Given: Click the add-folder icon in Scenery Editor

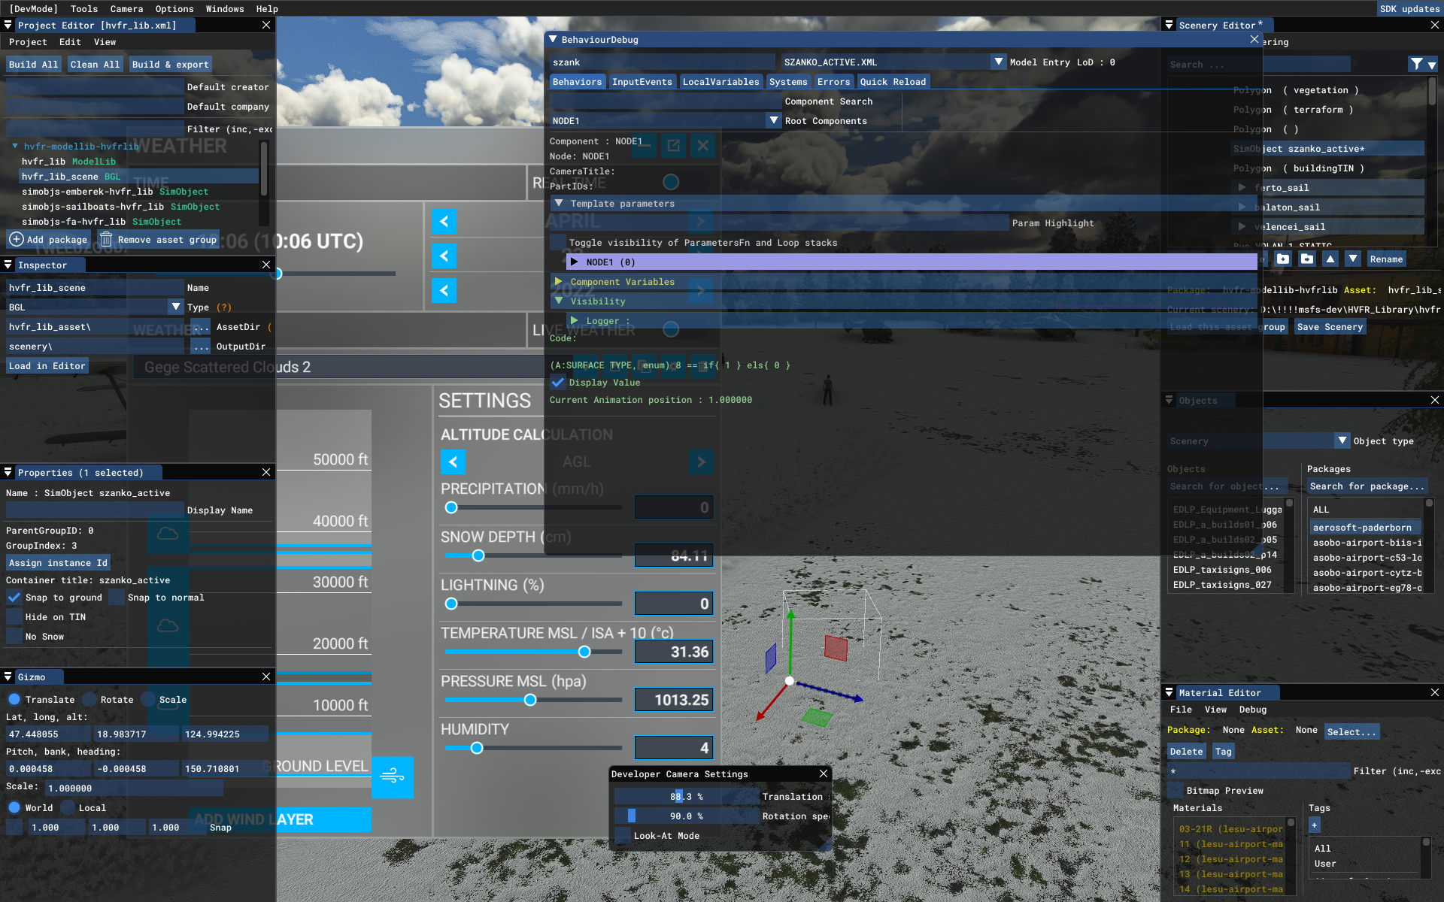Looking at the screenshot, I should [x=1283, y=259].
